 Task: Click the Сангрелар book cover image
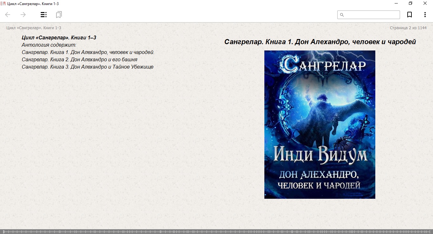click(x=320, y=124)
